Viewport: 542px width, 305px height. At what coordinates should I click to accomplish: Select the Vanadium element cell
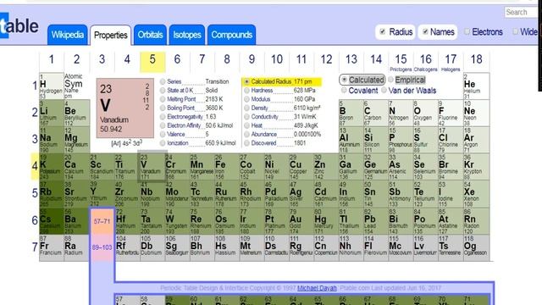click(x=152, y=167)
